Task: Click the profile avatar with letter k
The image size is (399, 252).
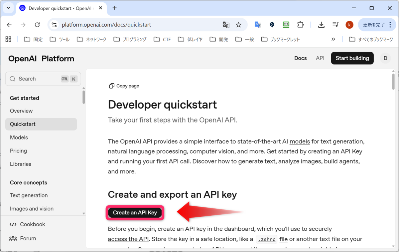Action: pos(349,25)
